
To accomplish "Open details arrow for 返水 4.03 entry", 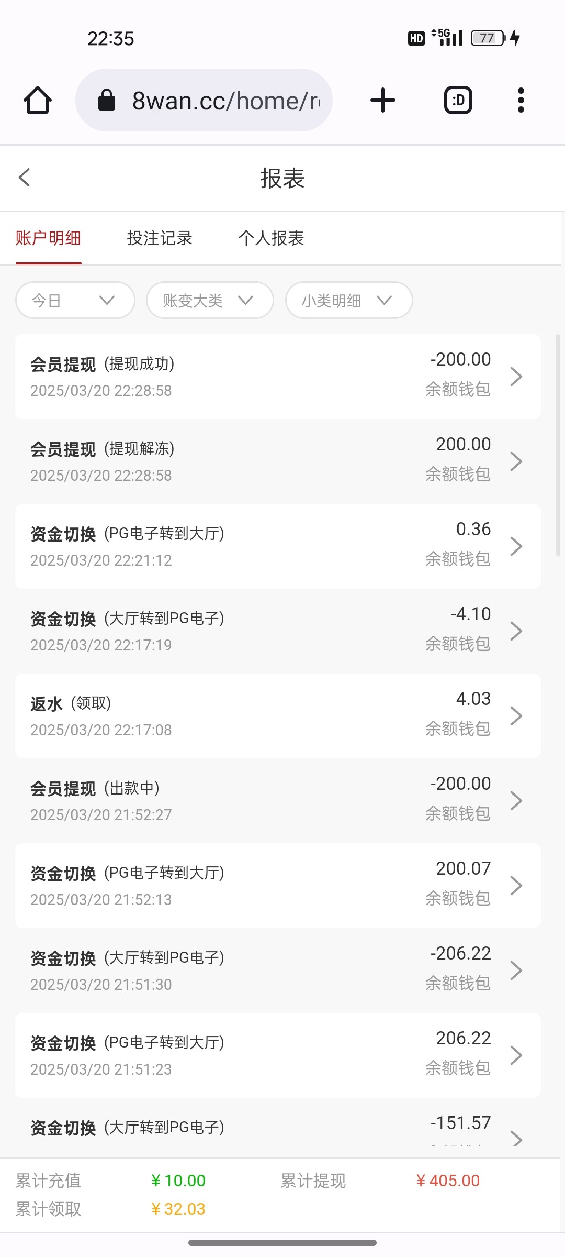I will click(516, 716).
